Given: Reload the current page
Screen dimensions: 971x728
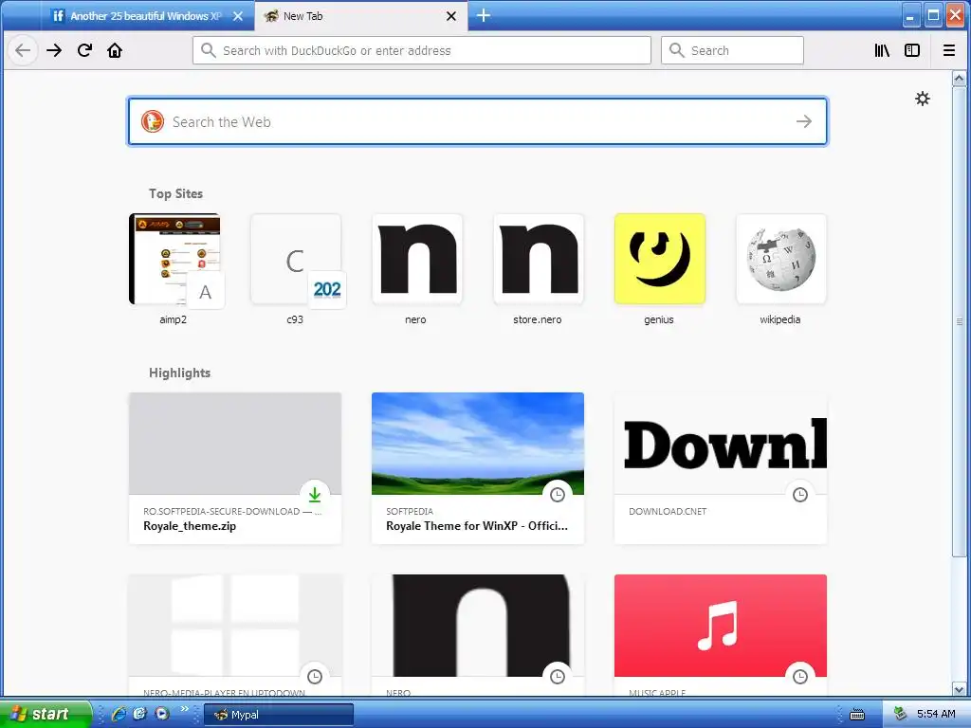Looking at the screenshot, I should [84, 50].
